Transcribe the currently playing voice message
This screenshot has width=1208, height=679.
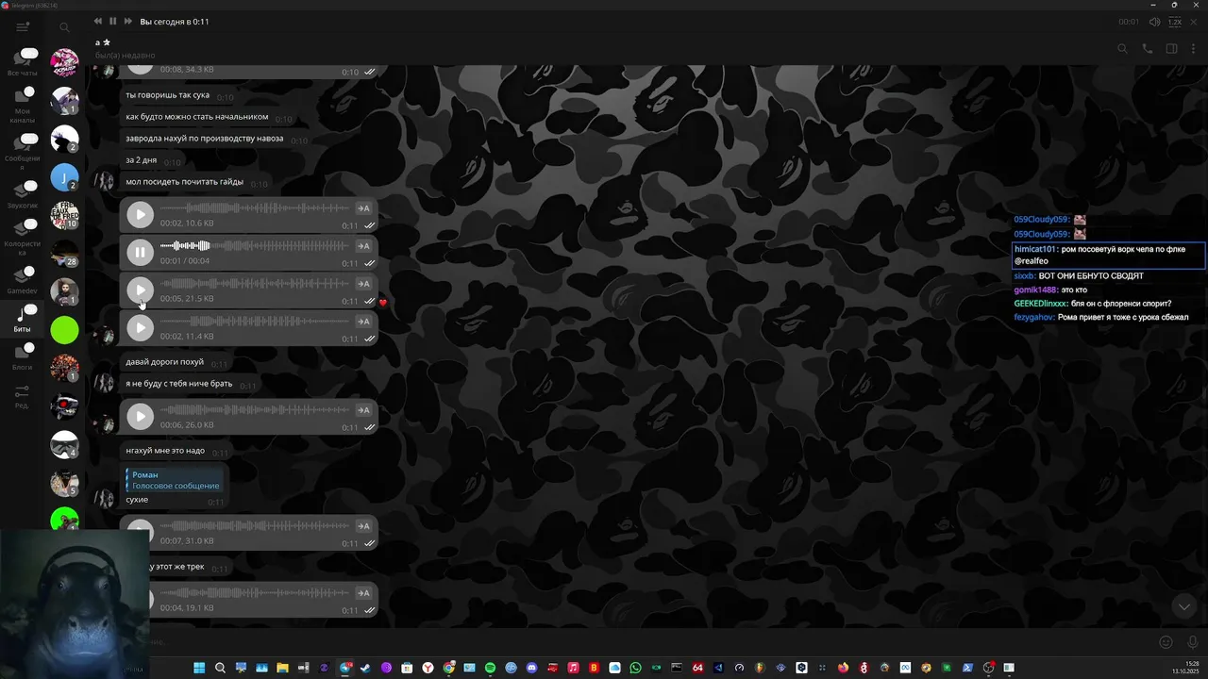[363, 246]
